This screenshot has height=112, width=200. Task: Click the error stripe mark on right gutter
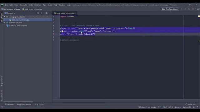point(199,41)
